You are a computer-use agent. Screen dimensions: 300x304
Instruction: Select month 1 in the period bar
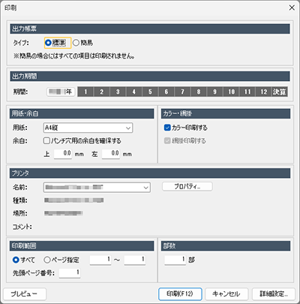click(x=85, y=92)
